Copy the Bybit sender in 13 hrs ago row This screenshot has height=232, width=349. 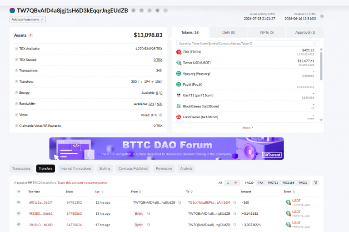(149, 213)
